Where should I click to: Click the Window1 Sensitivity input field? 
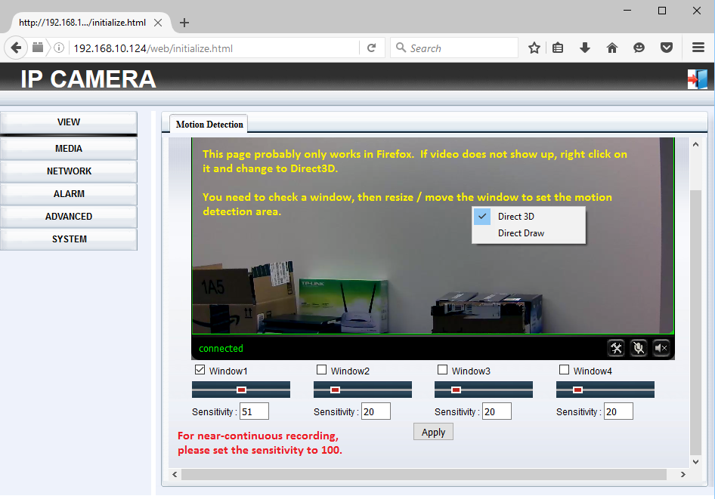click(x=254, y=411)
